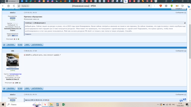Click the snapback icon in the quote header
The image size is (191, 107).
pyautogui.click(x=48, y=100)
